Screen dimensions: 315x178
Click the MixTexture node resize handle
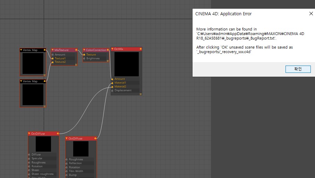click(x=76, y=65)
